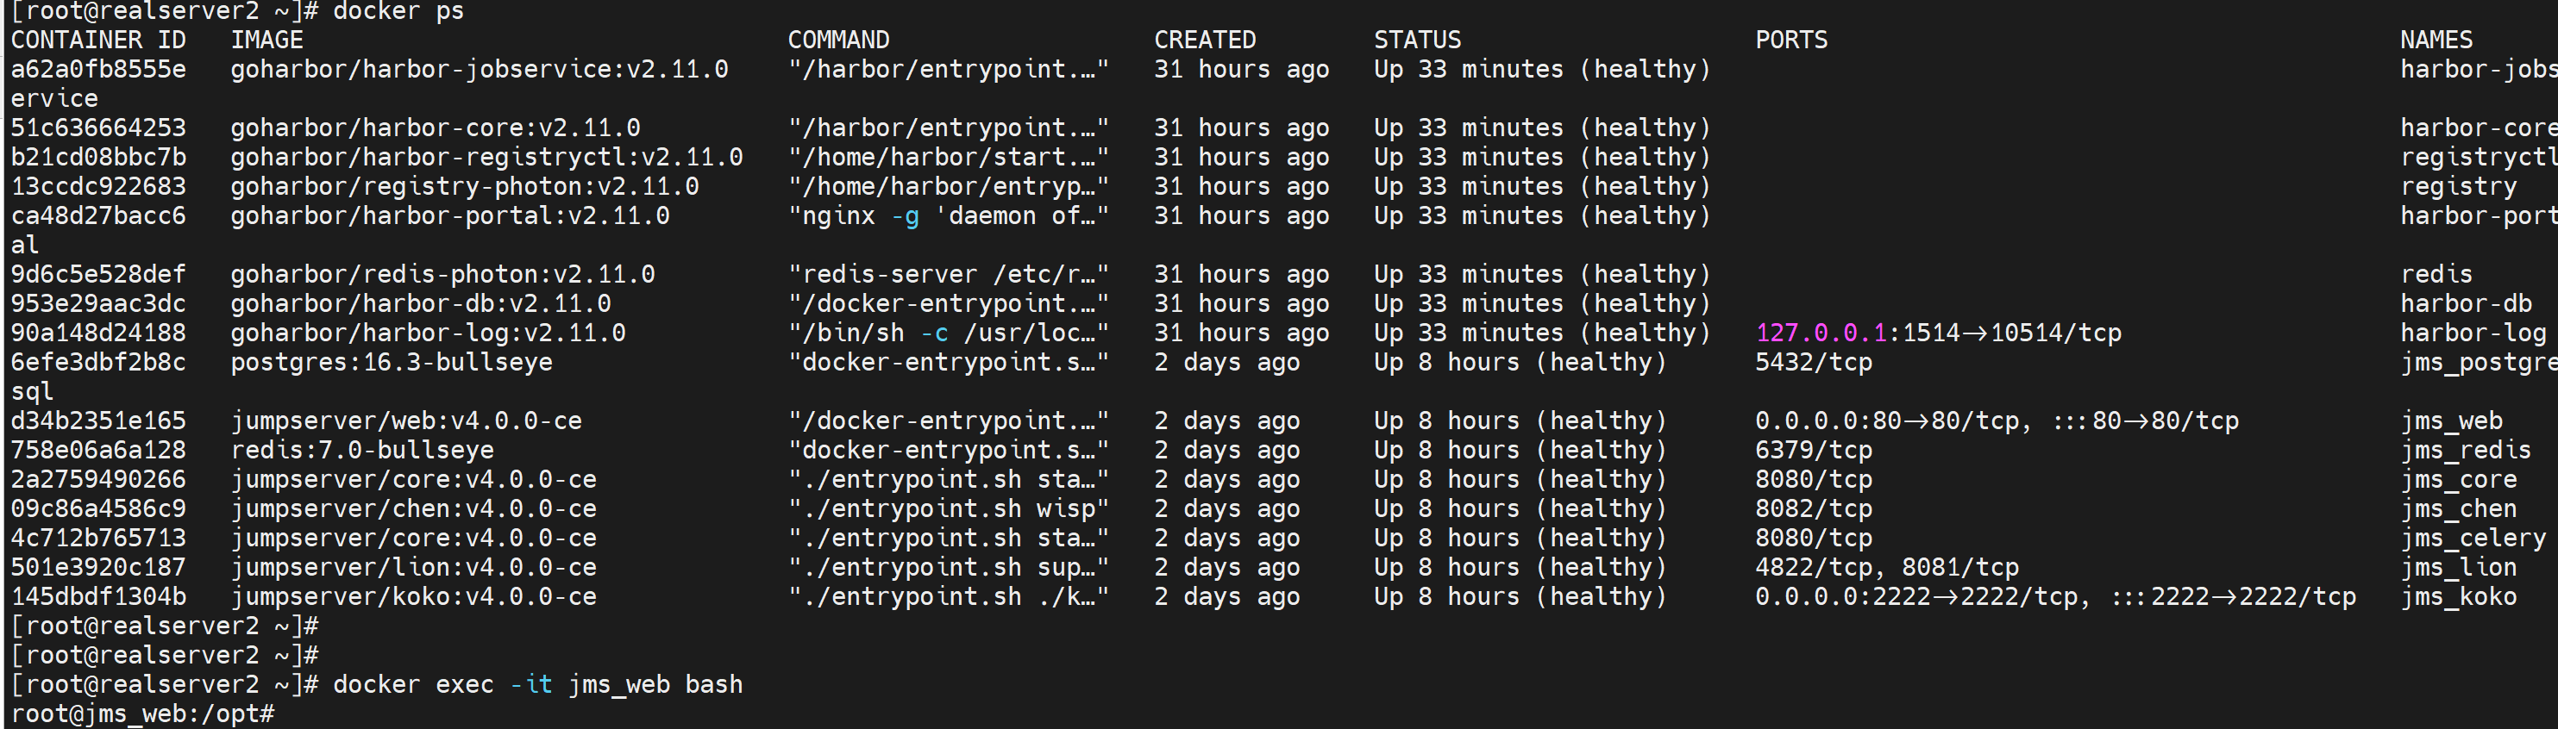The height and width of the screenshot is (729, 2558).
Task: Click the PORTS column header
Action: point(1790,40)
